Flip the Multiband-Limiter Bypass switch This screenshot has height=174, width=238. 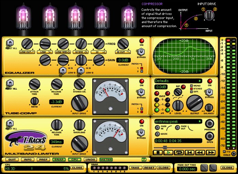(141, 133)
